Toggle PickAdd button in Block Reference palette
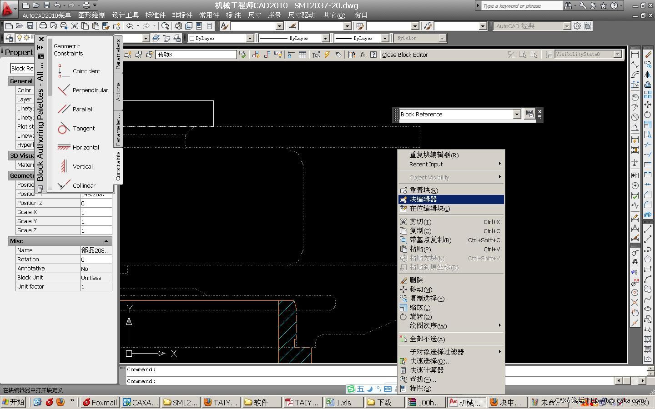 pos(529,114)
